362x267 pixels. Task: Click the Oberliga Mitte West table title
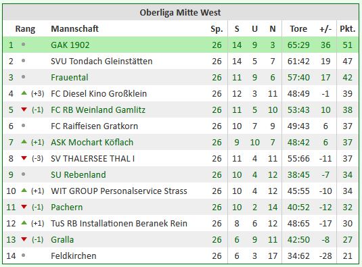(x=180, y=12)
